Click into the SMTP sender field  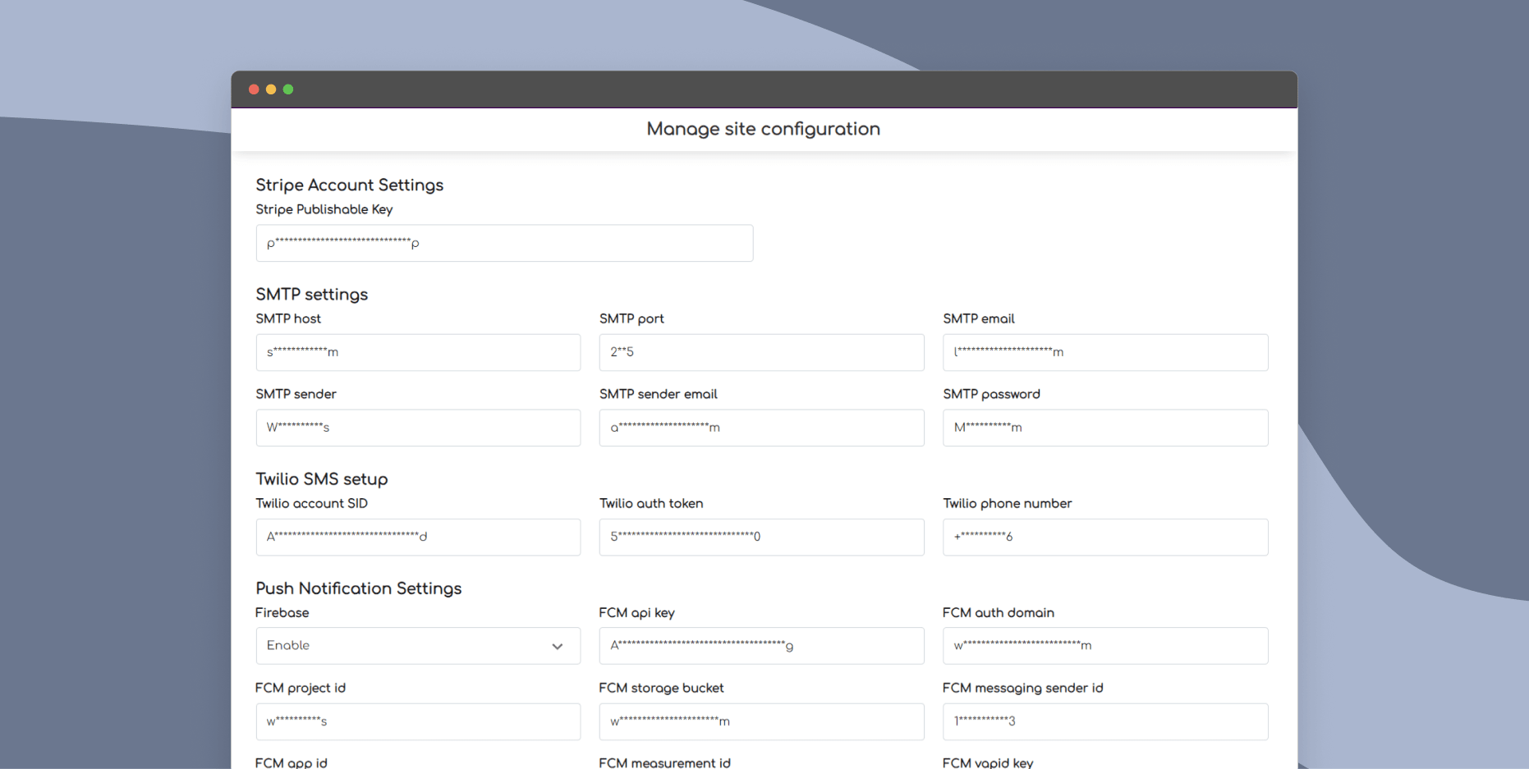418,428
